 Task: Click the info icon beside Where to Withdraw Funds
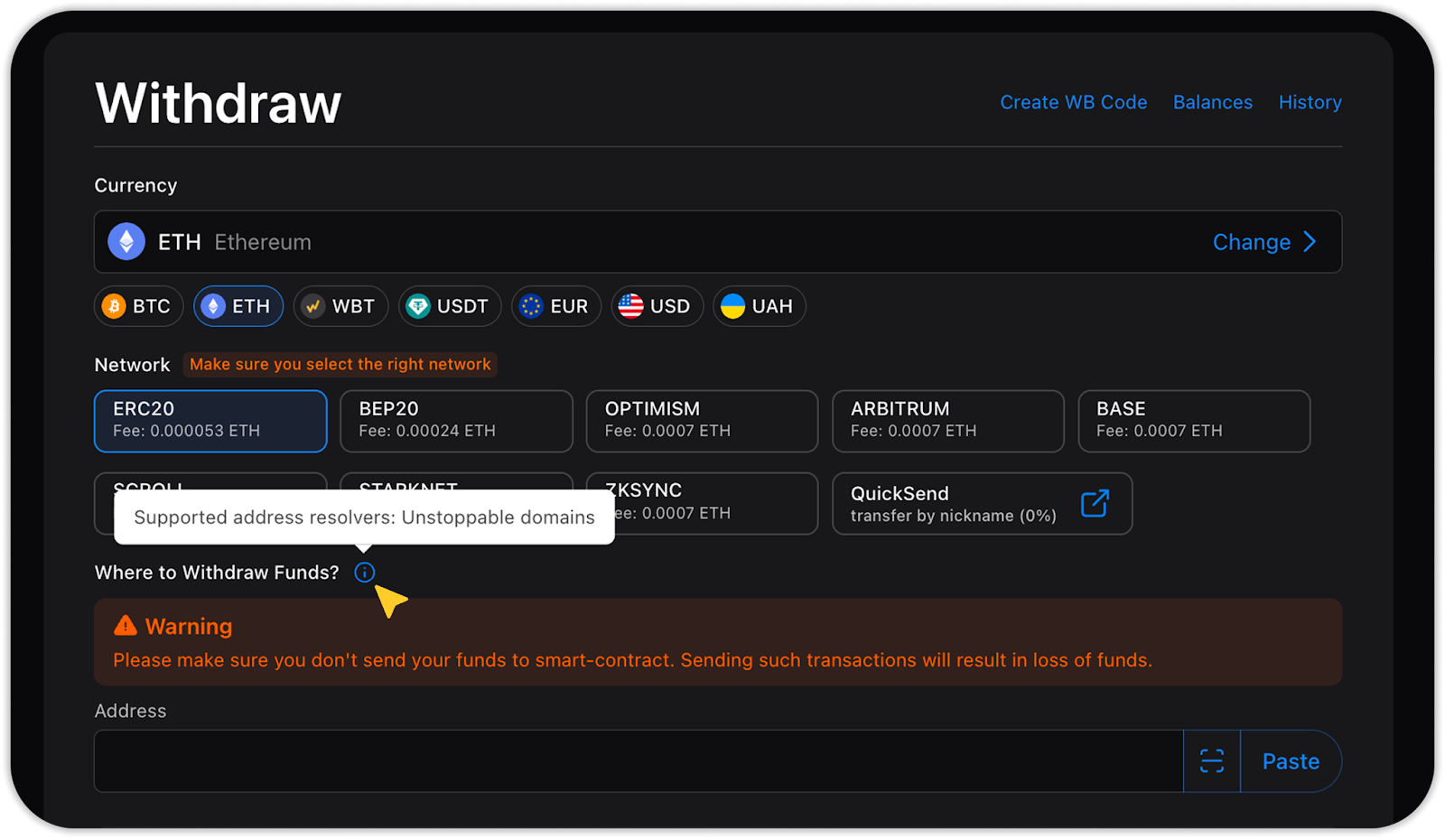[364, 573]
